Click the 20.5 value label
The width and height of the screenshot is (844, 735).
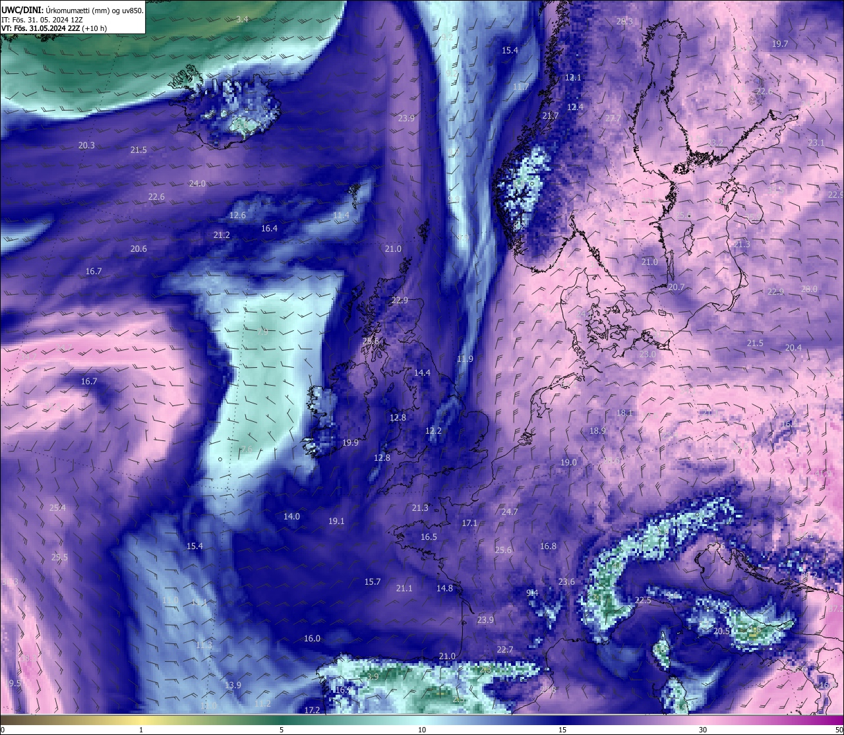click(722, 632)
